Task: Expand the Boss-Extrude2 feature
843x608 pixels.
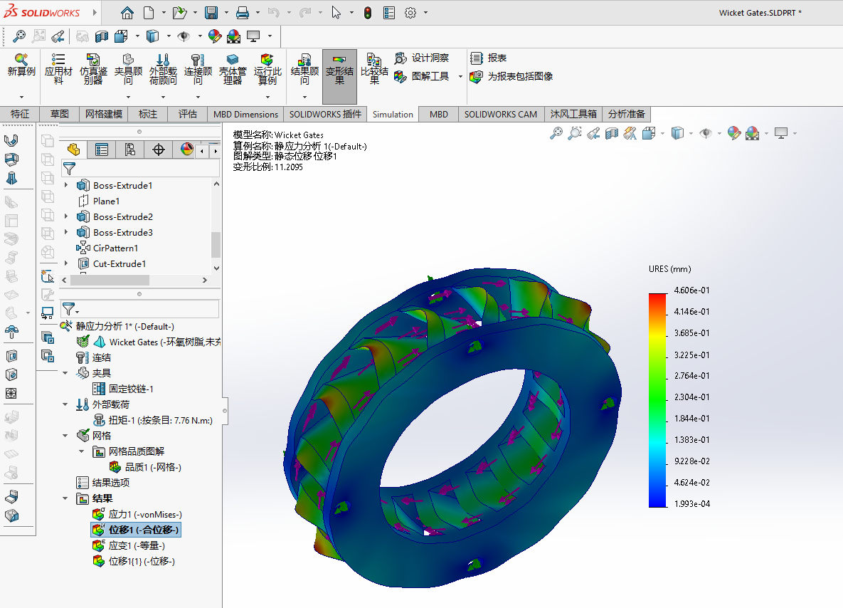Action: 66,216
